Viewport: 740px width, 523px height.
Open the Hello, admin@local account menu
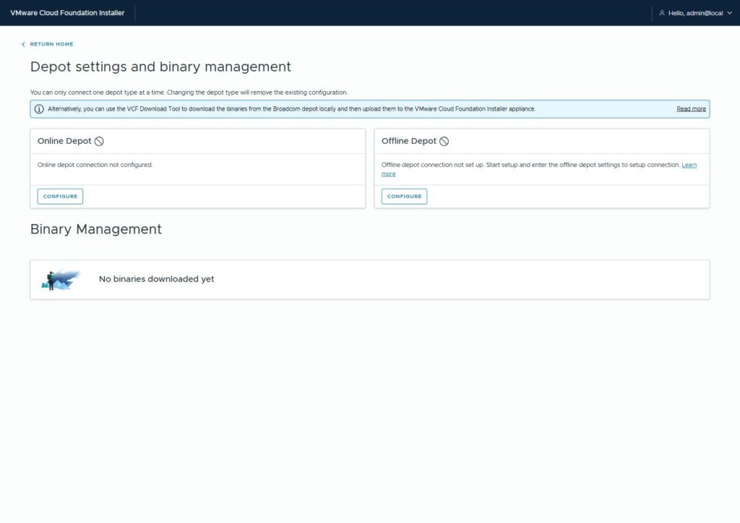[696, 13]
